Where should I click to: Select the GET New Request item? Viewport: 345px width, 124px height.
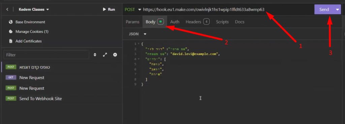(x=62, y=78)
